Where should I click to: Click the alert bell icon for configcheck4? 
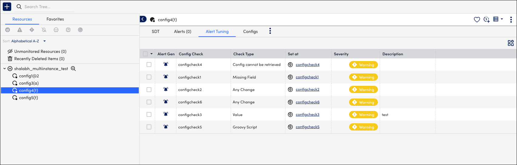coord(165,64)
